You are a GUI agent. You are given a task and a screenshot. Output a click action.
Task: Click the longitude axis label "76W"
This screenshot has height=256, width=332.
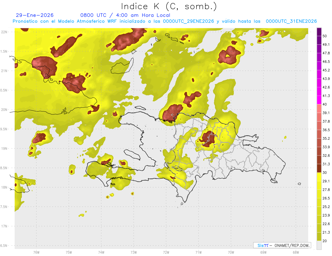[36, 252]
